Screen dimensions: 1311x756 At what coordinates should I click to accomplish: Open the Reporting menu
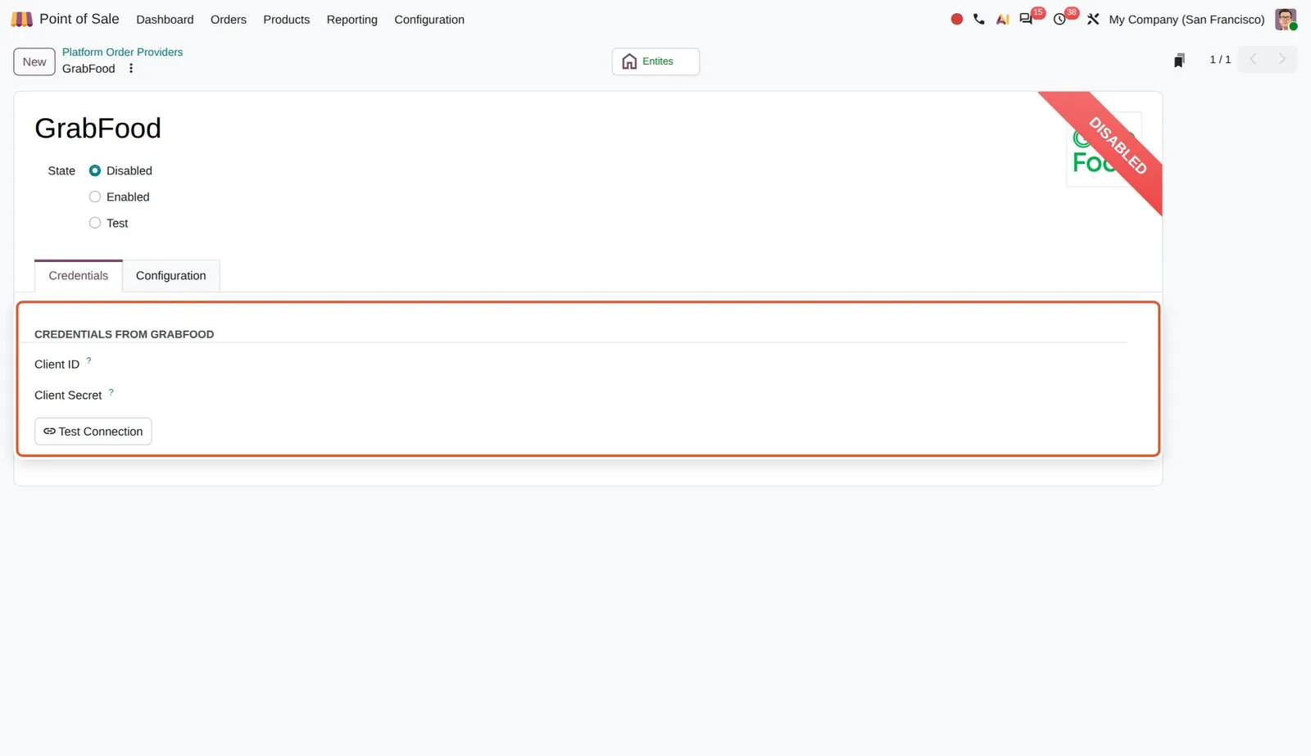[352, 20]
